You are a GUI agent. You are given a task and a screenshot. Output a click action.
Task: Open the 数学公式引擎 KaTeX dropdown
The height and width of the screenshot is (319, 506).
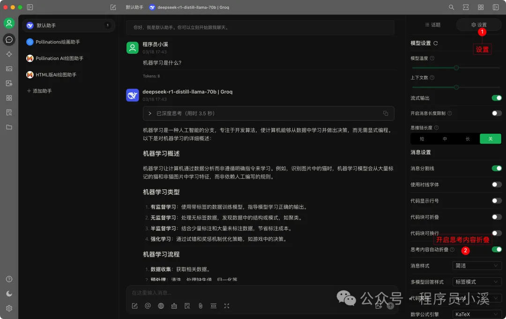pos(477,314)
